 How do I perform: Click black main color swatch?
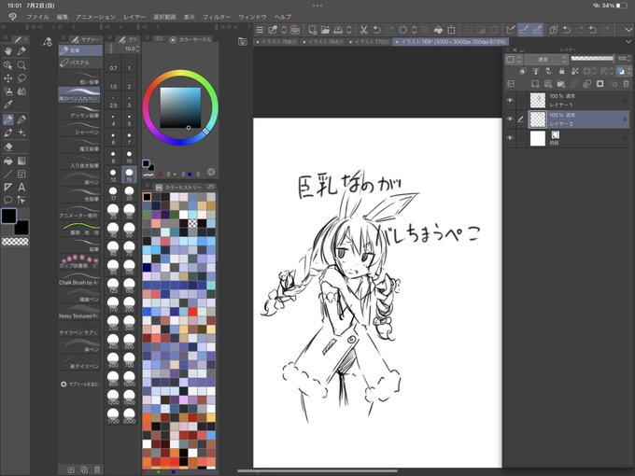coord(8,217)
